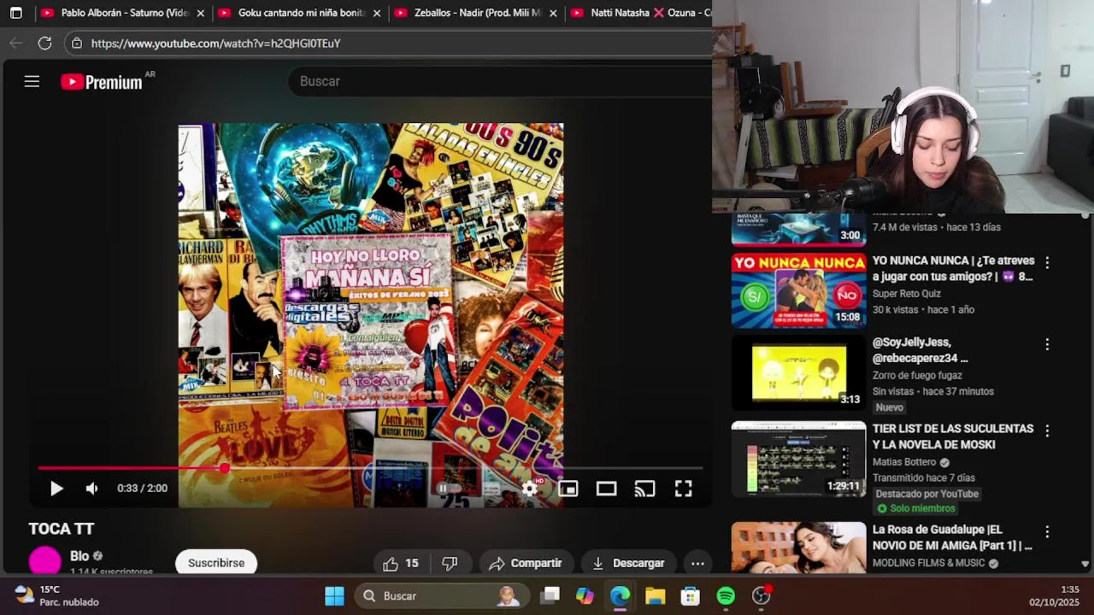Screen dimensions: 1094x615
Task: Open the Compartir share dialog
Action: 526,563
